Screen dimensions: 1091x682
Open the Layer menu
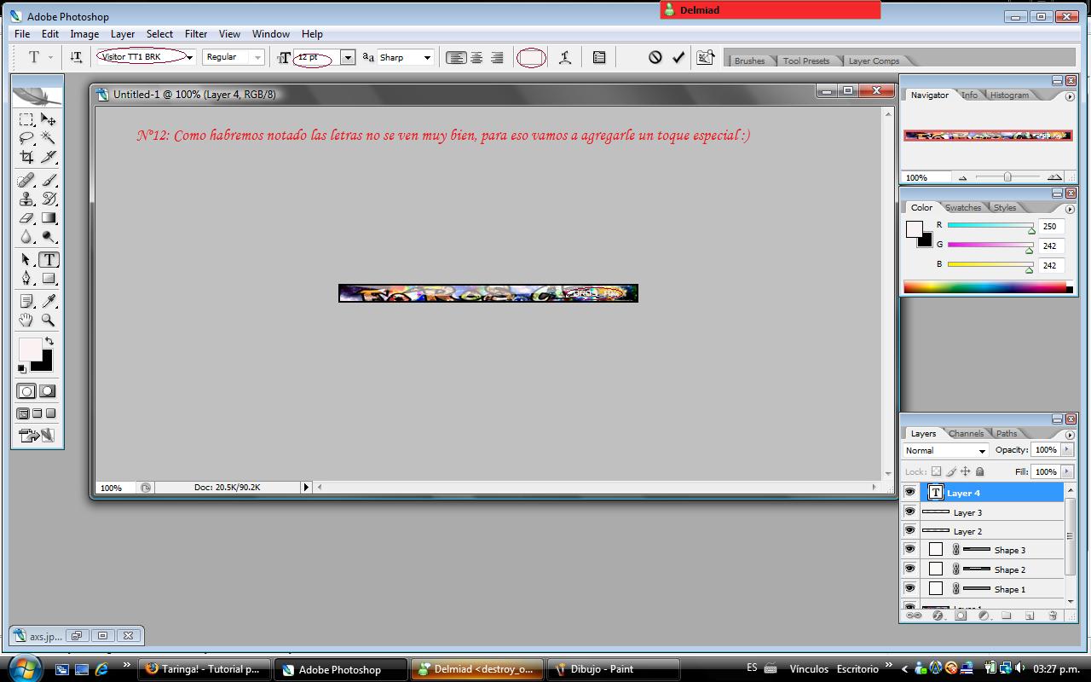pos(122,34)
